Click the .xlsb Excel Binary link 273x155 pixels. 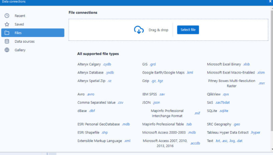[246, 64]
